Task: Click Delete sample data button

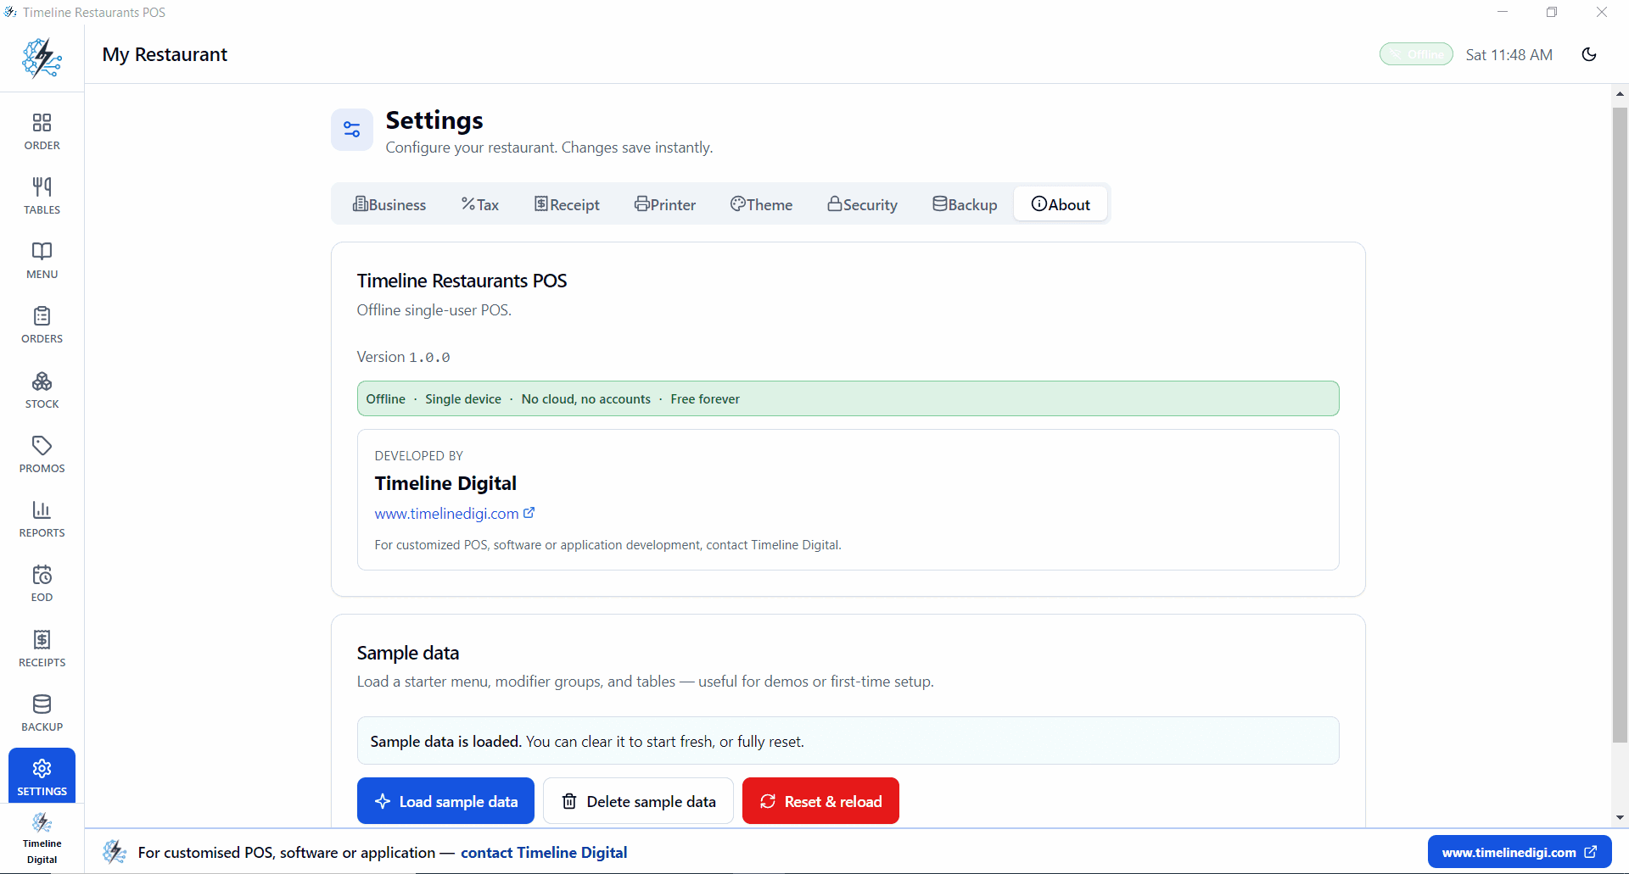Action: [638, 801]
